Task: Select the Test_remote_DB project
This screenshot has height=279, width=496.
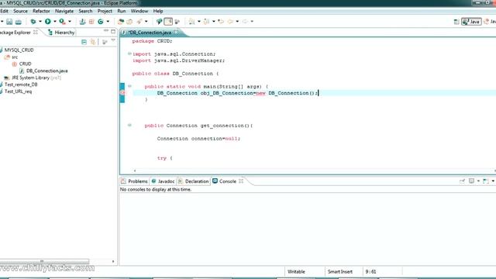Action: [21, 84]
